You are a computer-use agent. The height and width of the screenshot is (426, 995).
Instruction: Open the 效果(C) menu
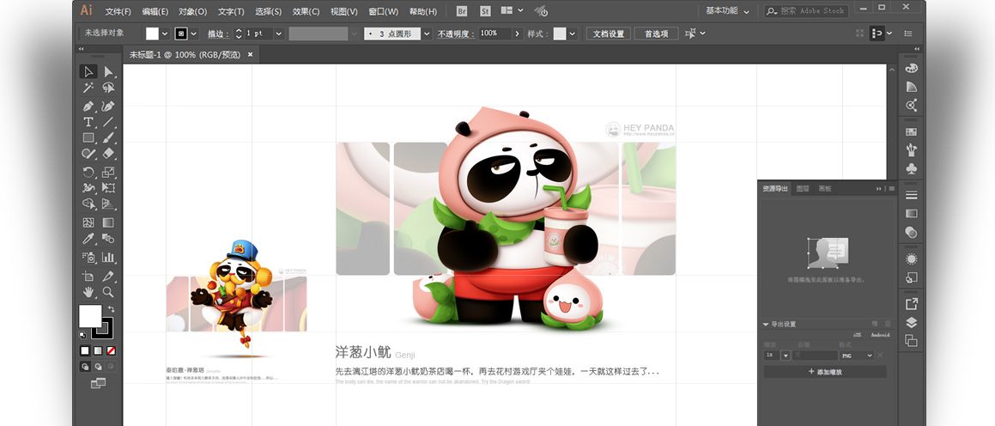pyautogui.click(x=306, y=12)
